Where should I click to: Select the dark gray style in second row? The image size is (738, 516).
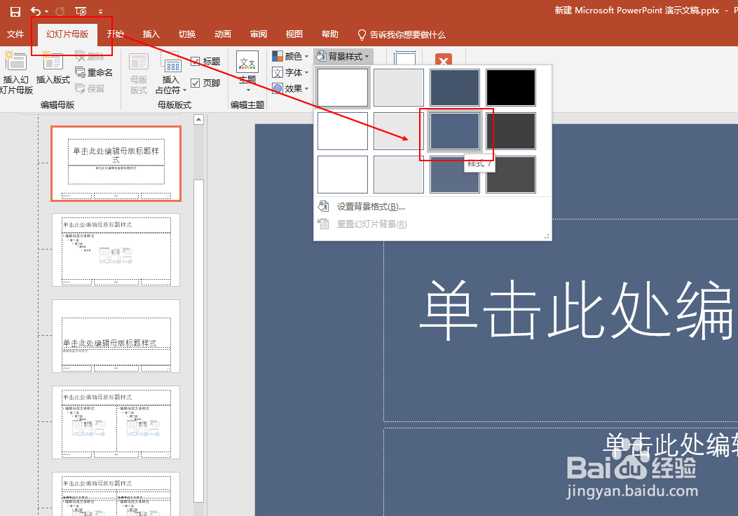(x=511, y=131)
